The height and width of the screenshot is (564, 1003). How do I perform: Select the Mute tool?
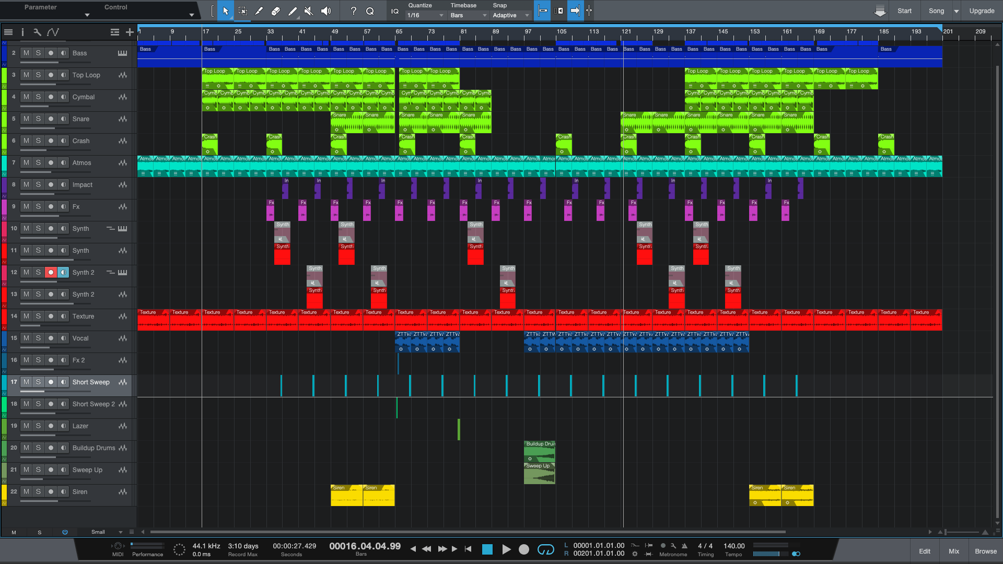point(309,10)
